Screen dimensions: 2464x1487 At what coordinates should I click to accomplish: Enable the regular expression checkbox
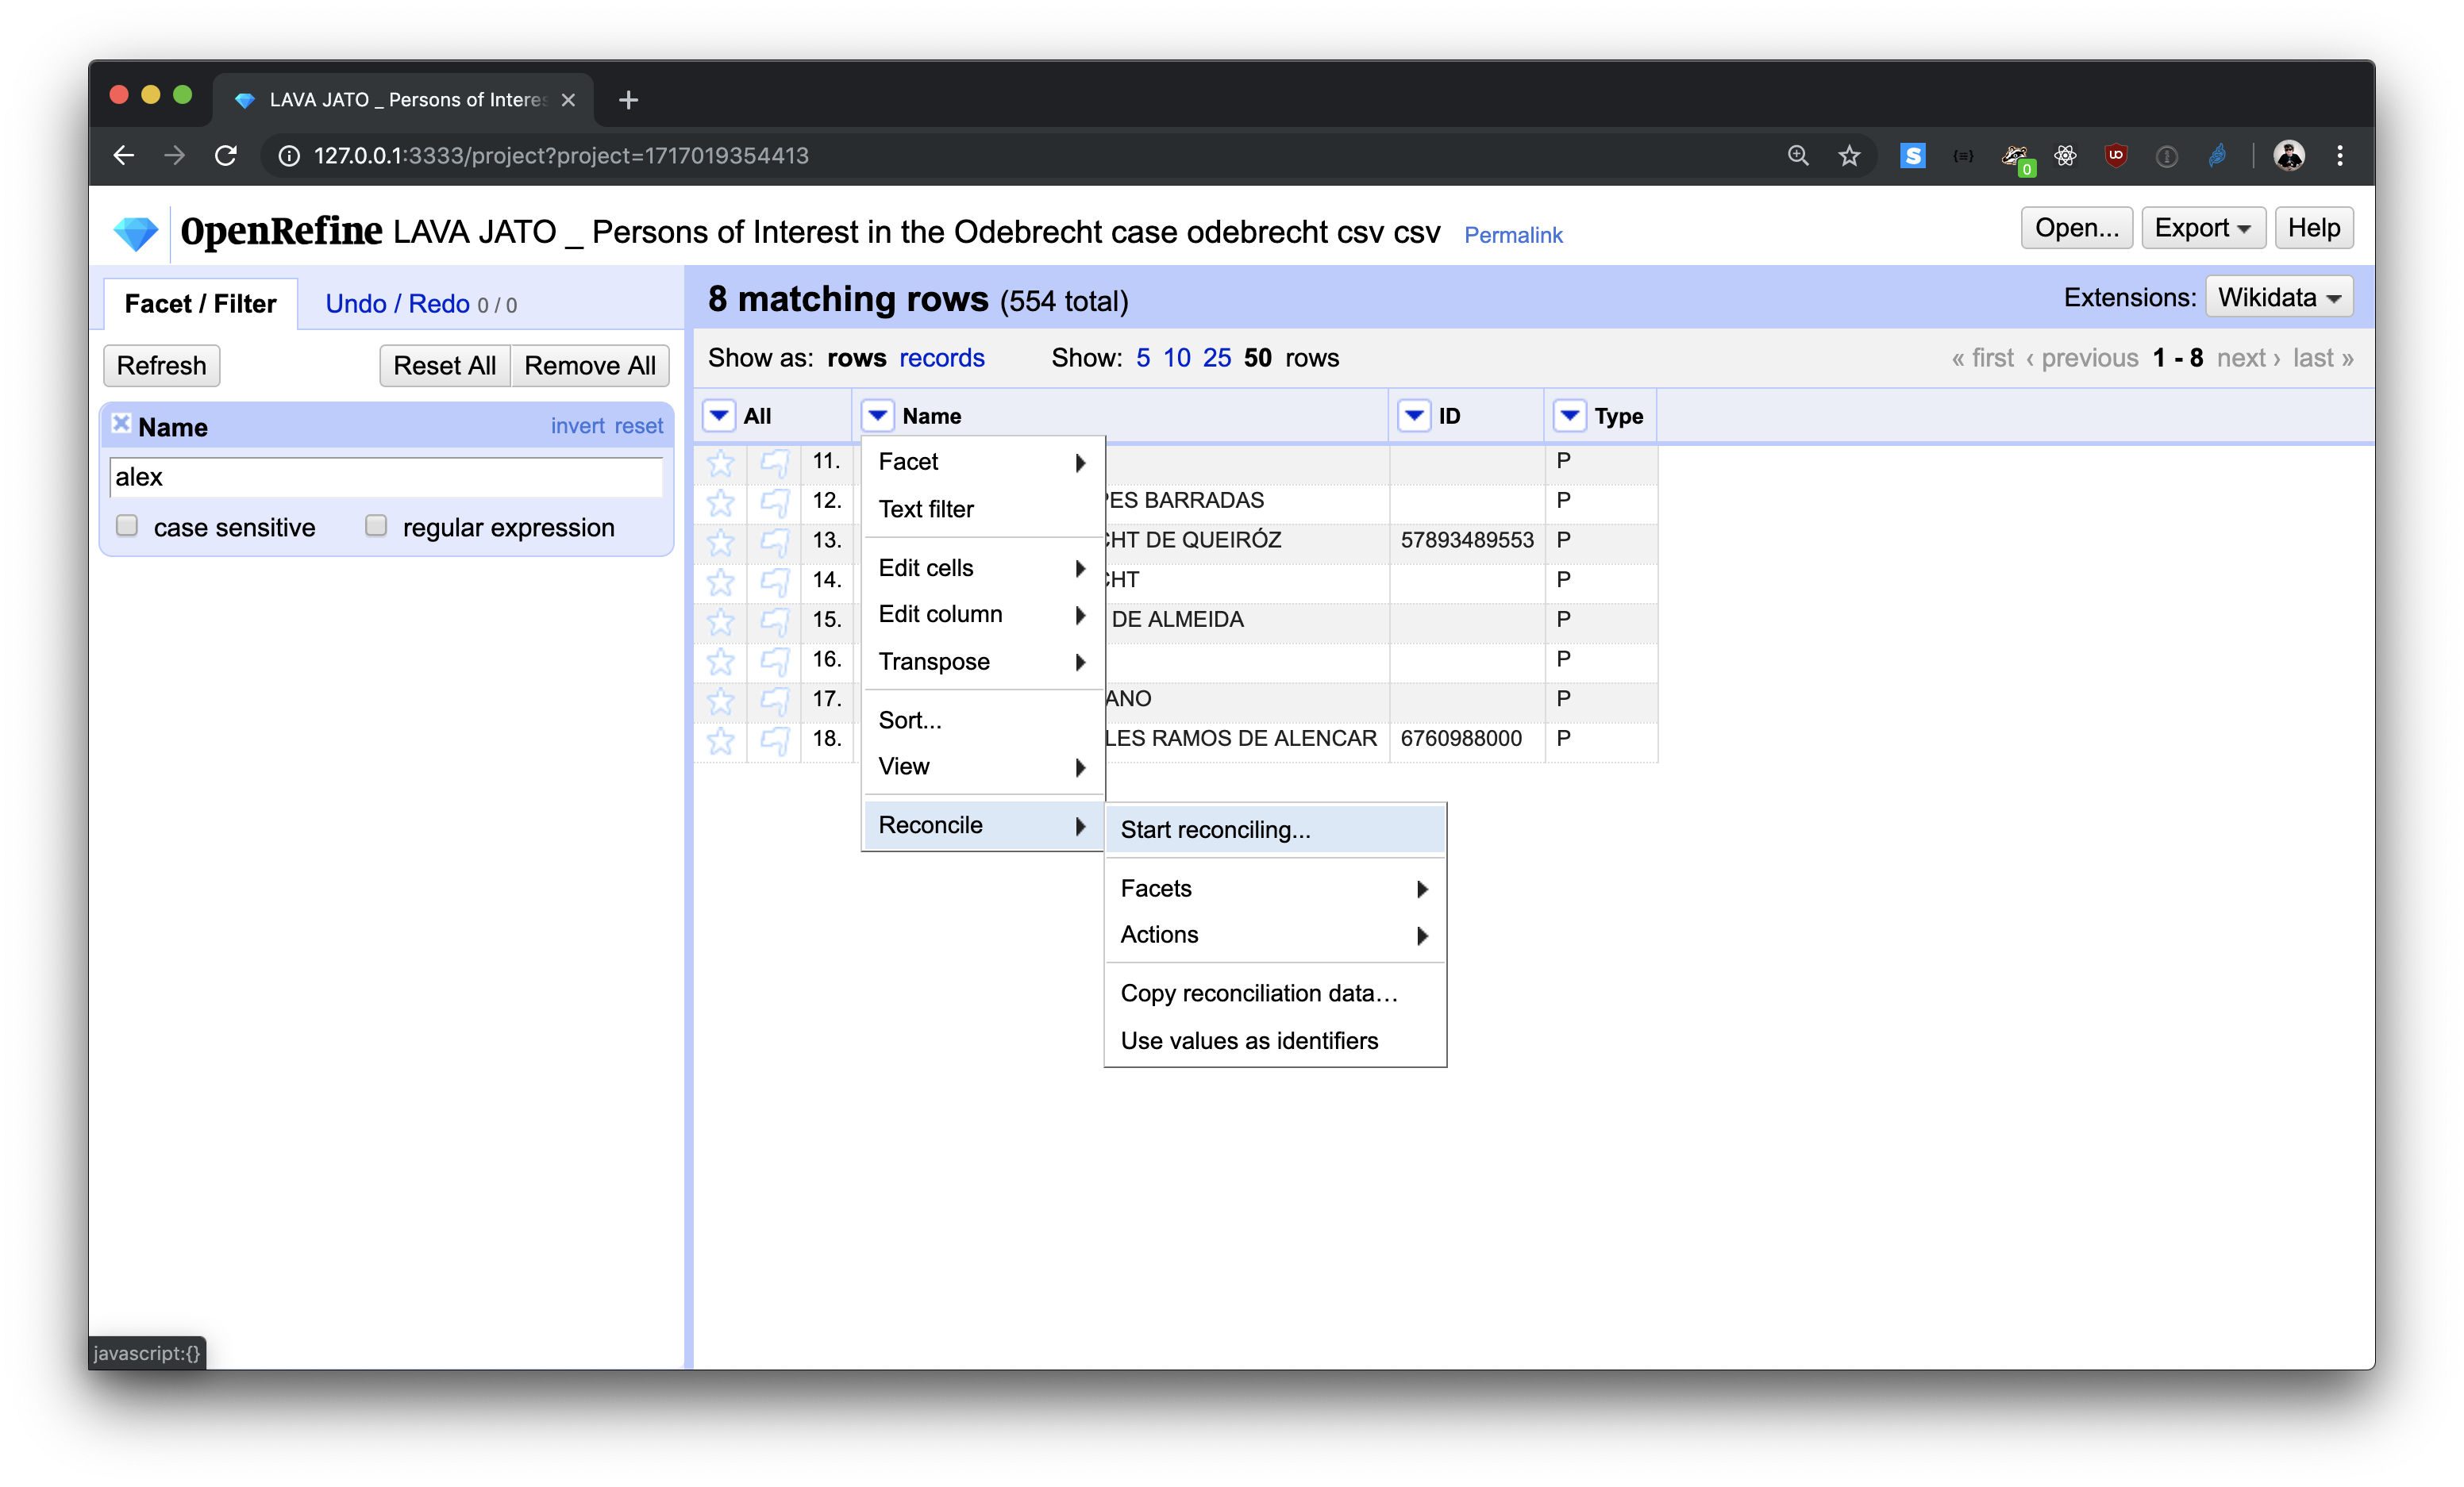[376, 525]
